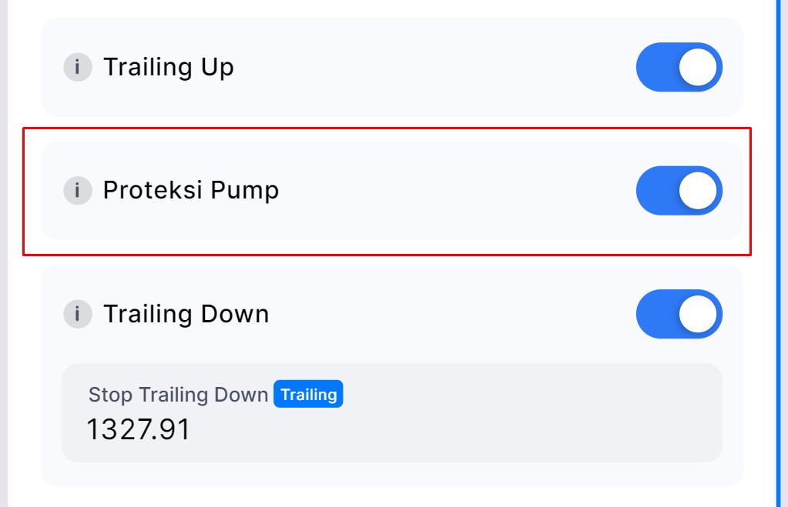
Task: Show info for Trailing Down
Action: click(x=78, y=314)
